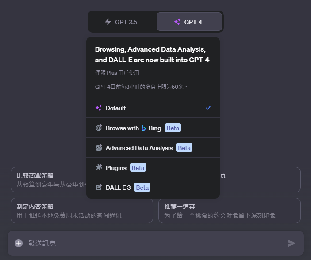Click the Browsing, Advanced Data Analysis heading
The height and width of the screenshot is (260, 311).
pos(152,55)
